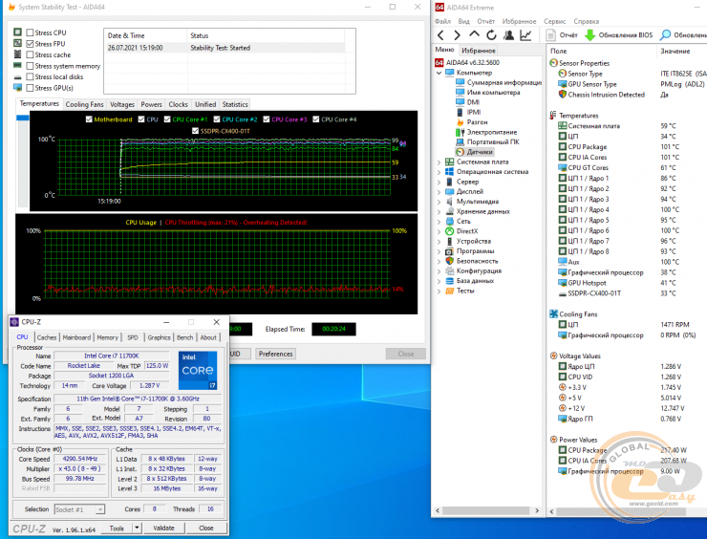This screenshot has height=539, width=707.
Task: Expand the Сервер tree node
Action: click(439, 182)
